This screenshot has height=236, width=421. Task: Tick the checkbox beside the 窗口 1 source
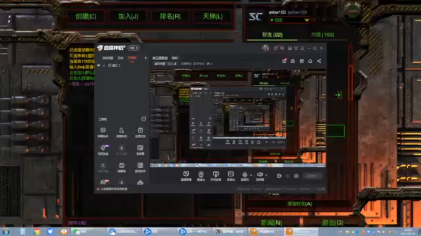point(104,65)
